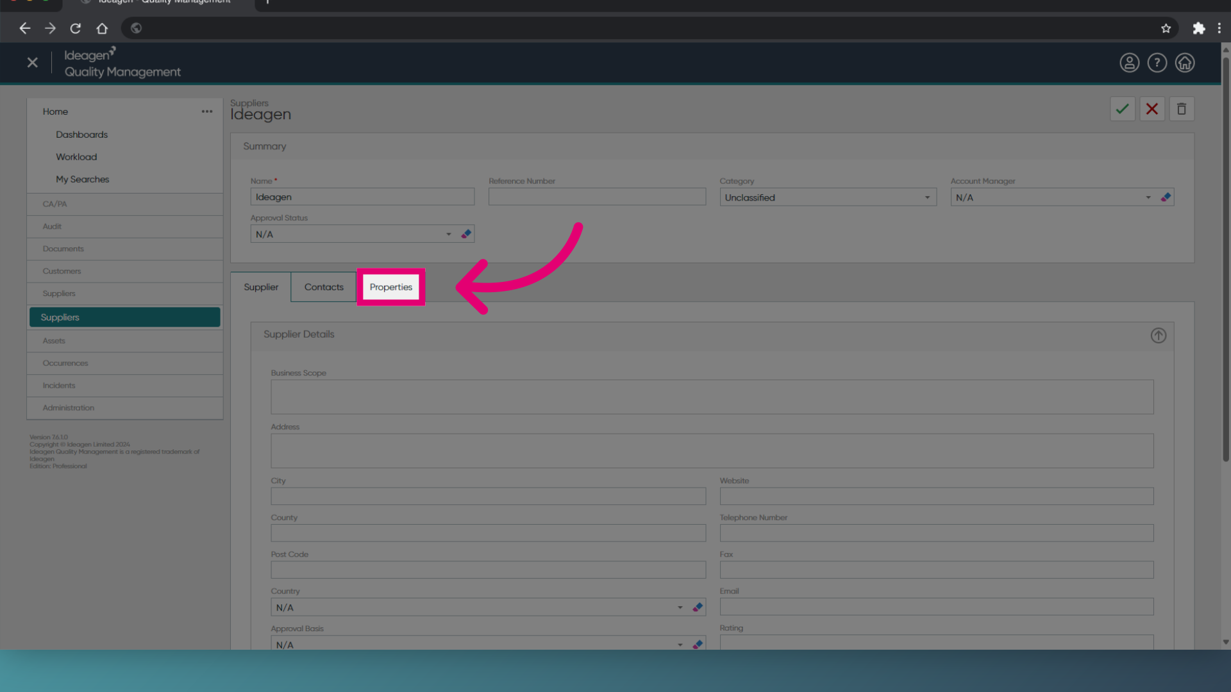Click the Ideagen Quality Management logo
The height and width of the screenshot is (692, 1231).
[122, 63]
